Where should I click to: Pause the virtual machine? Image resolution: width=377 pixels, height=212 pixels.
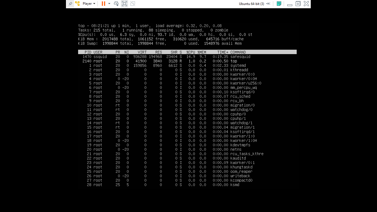coord(103,4)
